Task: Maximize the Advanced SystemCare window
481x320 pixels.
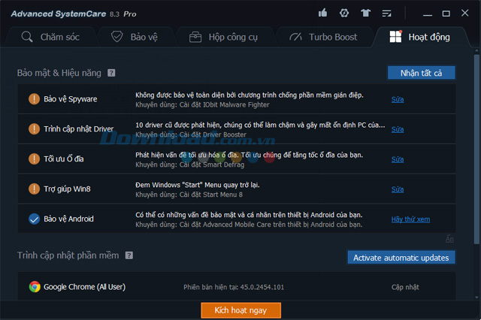Action: [x=446, y=14]
